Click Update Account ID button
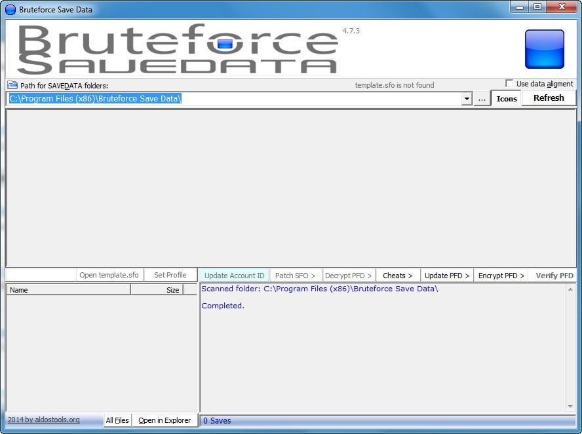Image resolution: width=582 pixels, height=434 pixels. point(234,276)
